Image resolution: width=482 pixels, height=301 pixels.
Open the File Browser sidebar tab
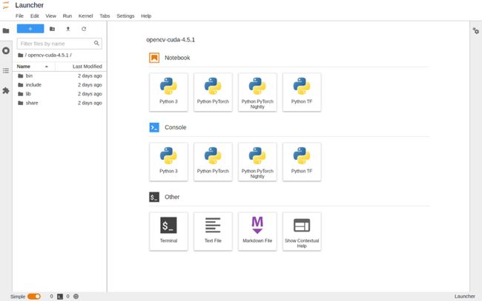(x=6, y=30)
